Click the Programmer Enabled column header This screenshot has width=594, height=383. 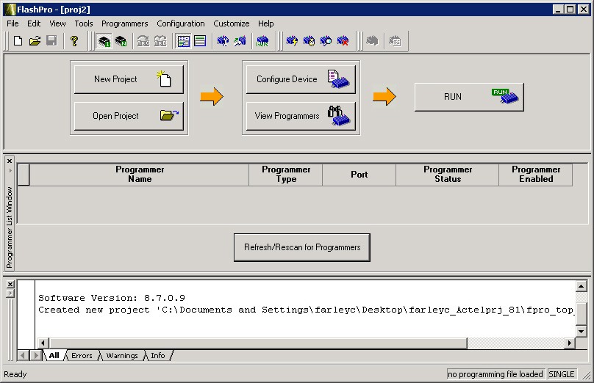(x=536, y=175)
